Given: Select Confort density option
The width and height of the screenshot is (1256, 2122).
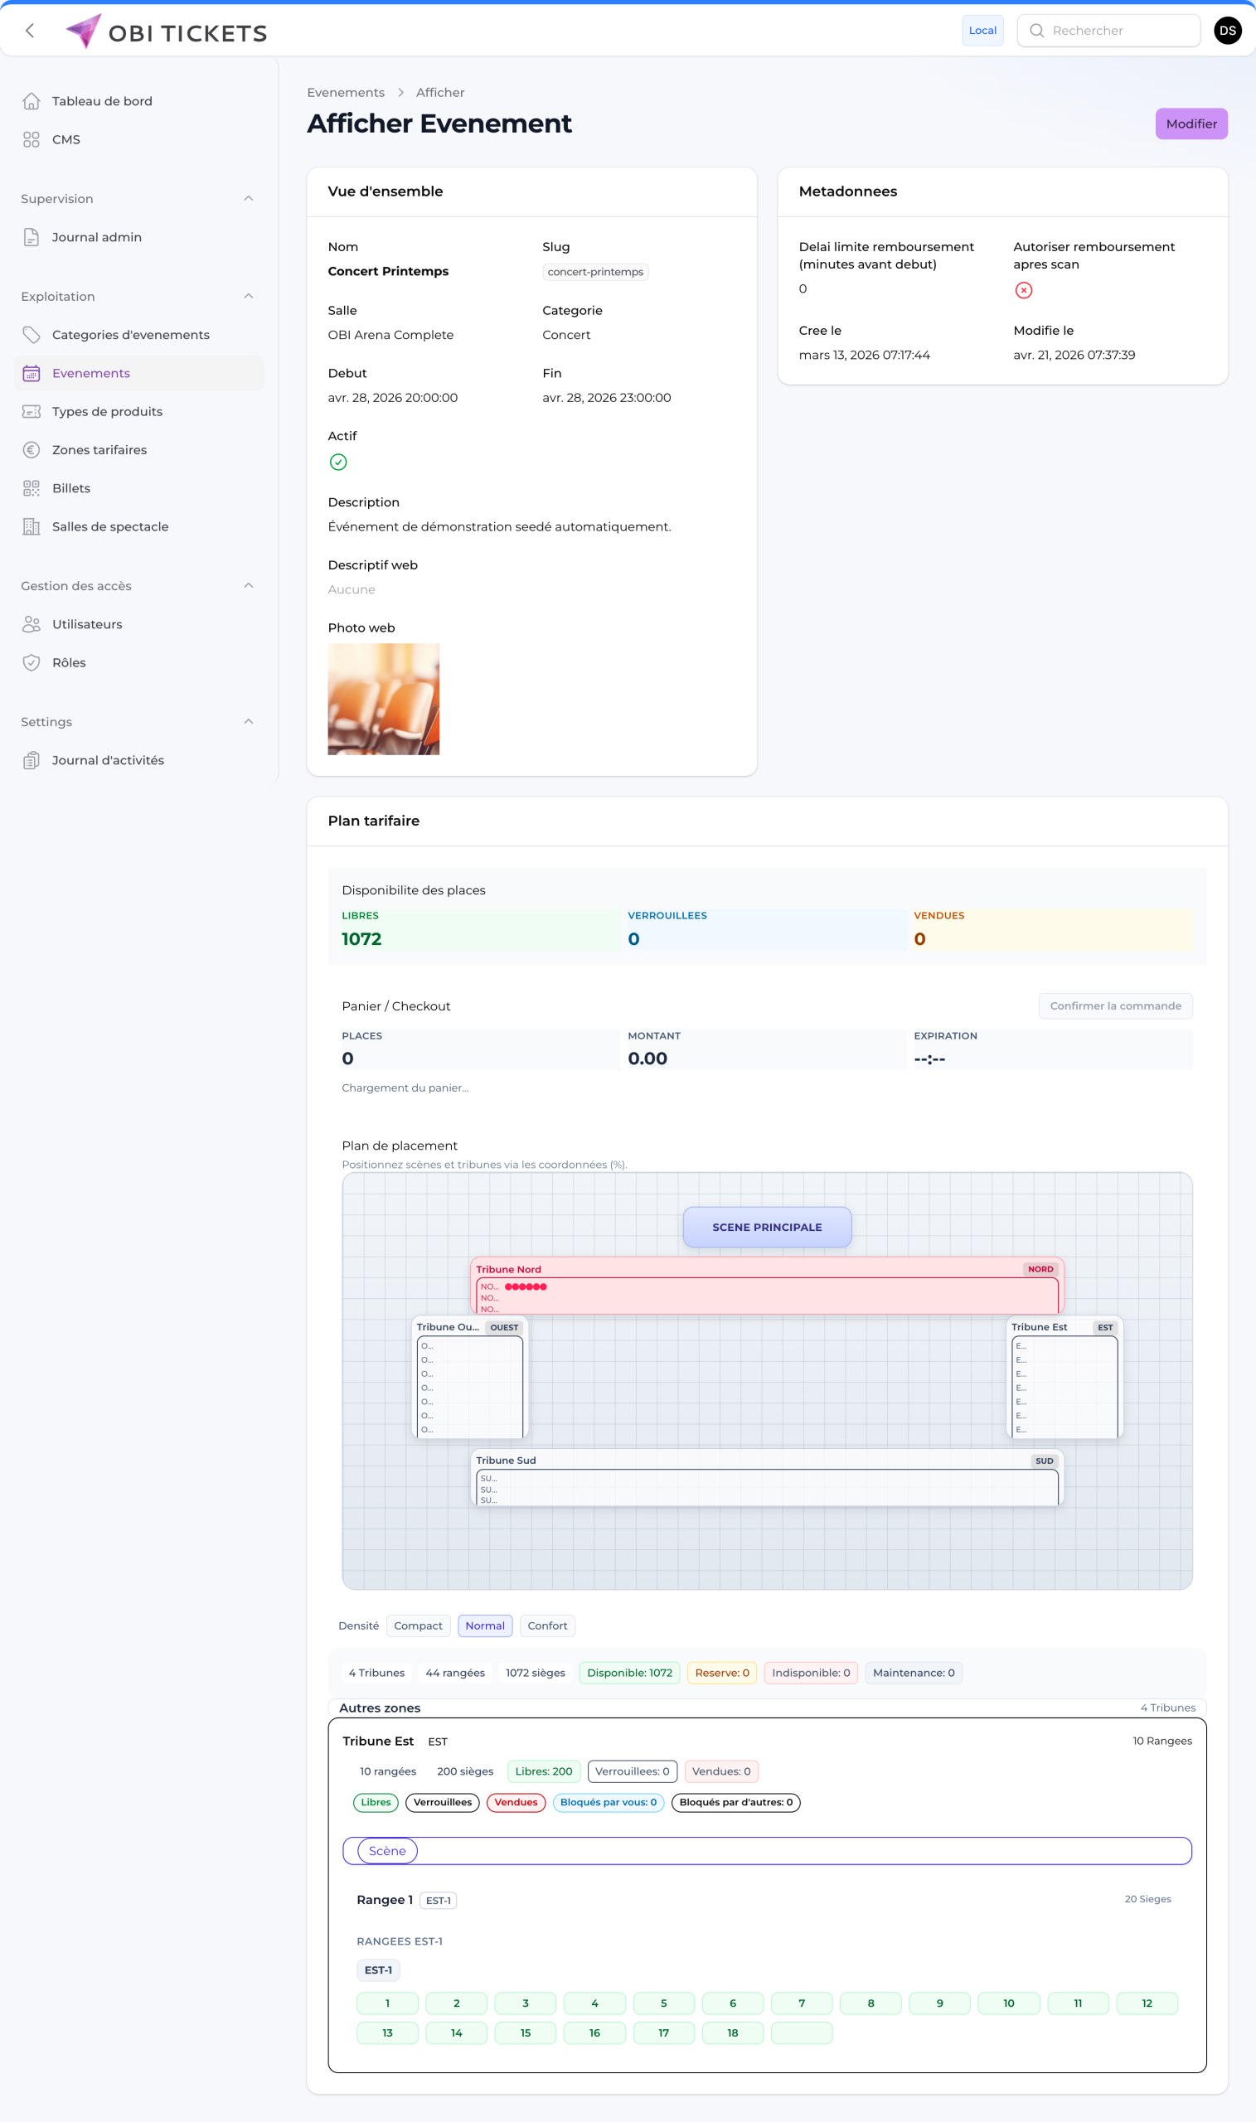Looking at the screenshot, I should (x=548, y=1625).
